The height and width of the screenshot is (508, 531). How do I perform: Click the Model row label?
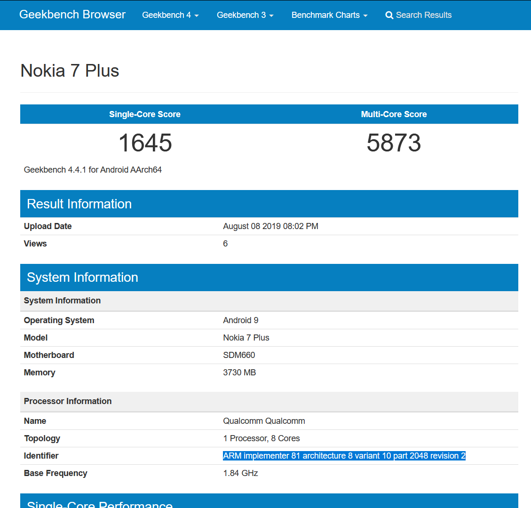pyautogui.click(x=36, y=338)
